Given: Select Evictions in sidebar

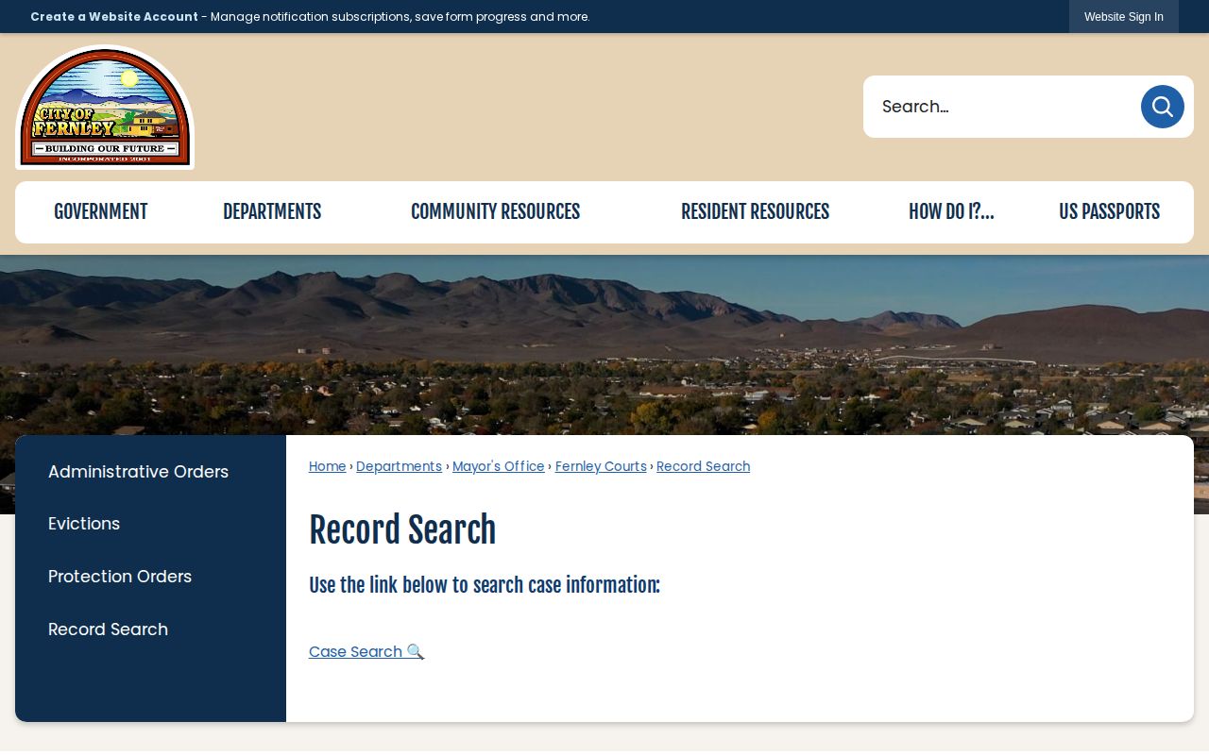Looking at the screenshot, I should tap(84, 524).
